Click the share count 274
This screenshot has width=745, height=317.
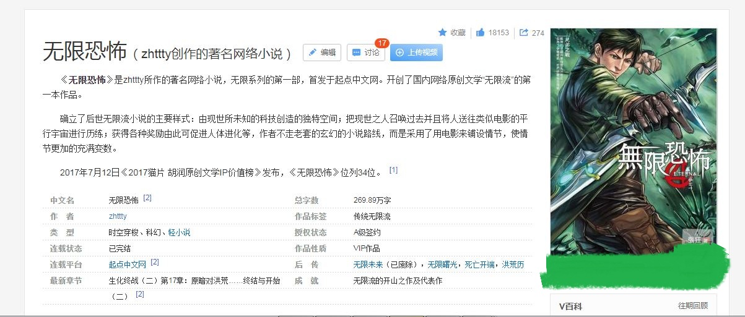(538, 33)
